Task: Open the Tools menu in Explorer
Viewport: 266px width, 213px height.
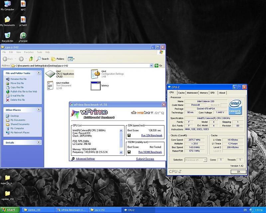Action: [39, 52]
